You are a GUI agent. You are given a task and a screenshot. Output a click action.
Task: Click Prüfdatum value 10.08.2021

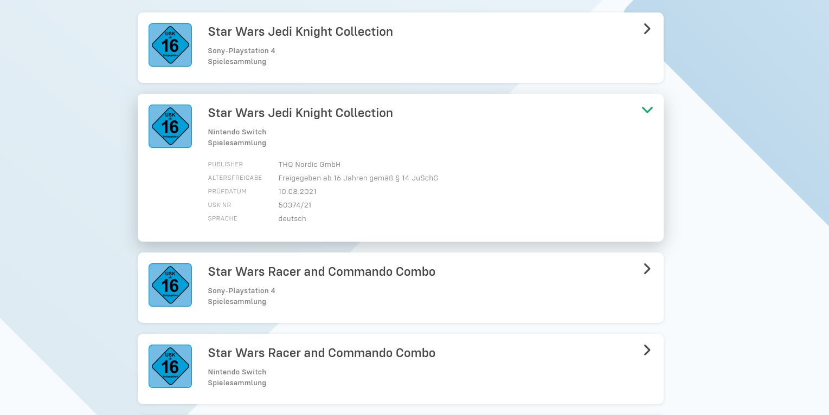298,191
